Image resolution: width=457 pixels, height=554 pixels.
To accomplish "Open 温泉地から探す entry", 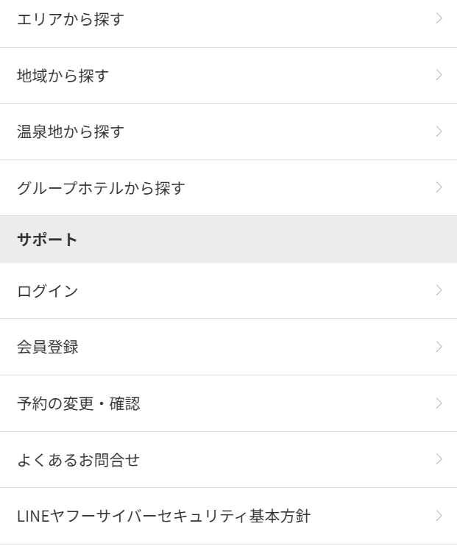I will (228, 132).
